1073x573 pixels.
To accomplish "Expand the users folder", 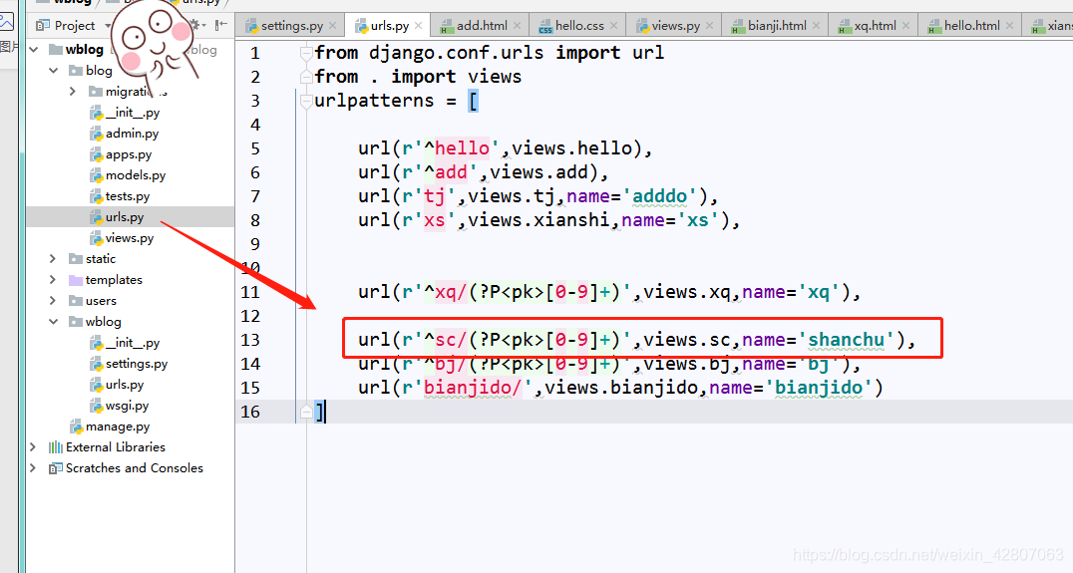I will click(53, 300).
